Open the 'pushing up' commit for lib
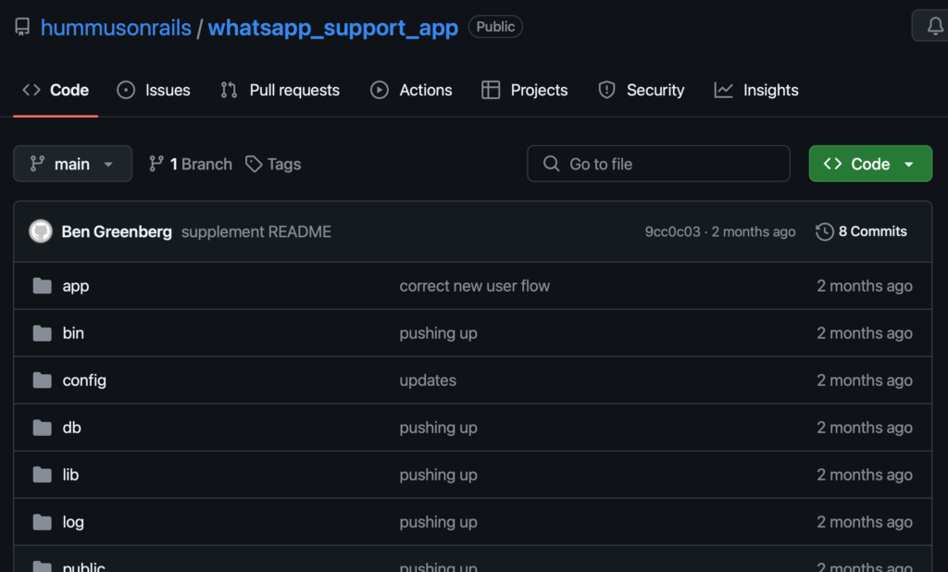The height and width of the screenshot is (572, 948). pyautogui.click(x=438, y=475)
